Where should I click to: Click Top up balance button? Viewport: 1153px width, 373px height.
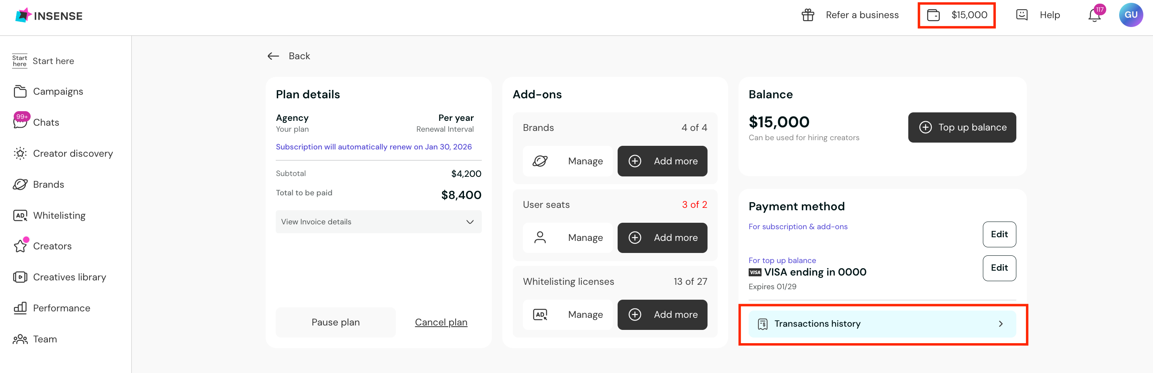(962, 127)
